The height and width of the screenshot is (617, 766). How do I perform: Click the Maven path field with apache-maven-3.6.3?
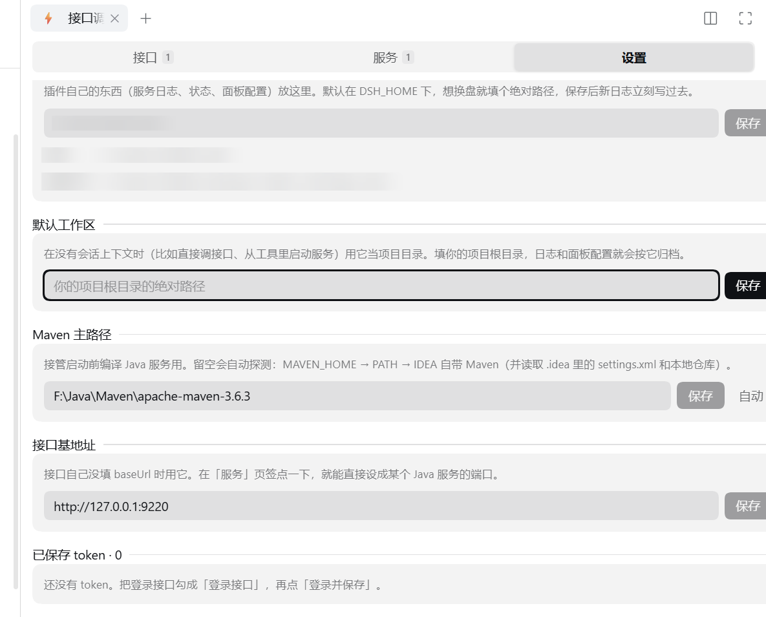(x=357, y=396)
